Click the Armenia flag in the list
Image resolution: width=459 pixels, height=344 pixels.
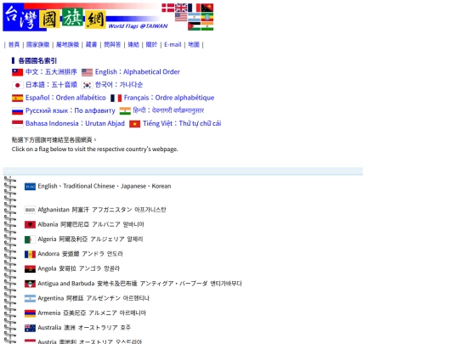pos(30,313)
